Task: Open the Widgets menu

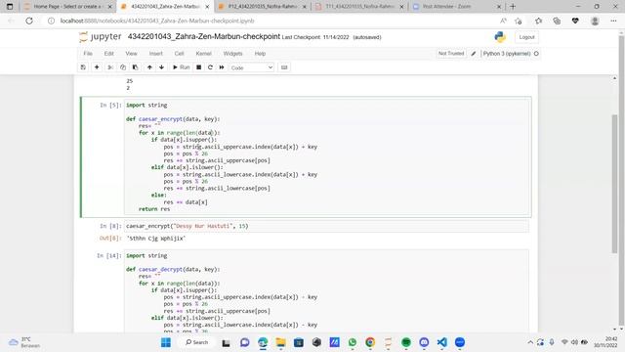Action: pos(232,54)
